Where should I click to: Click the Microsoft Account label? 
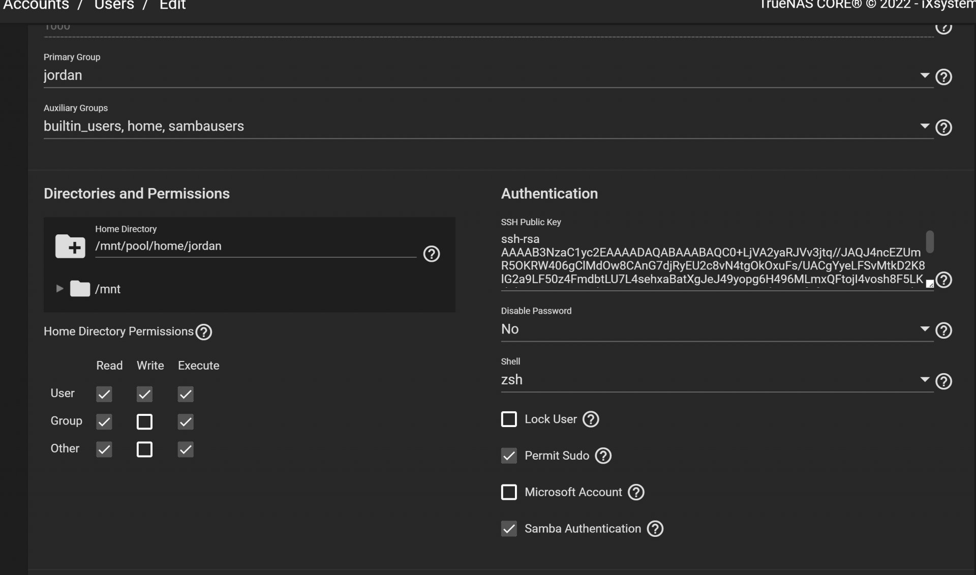pos(573,492)
